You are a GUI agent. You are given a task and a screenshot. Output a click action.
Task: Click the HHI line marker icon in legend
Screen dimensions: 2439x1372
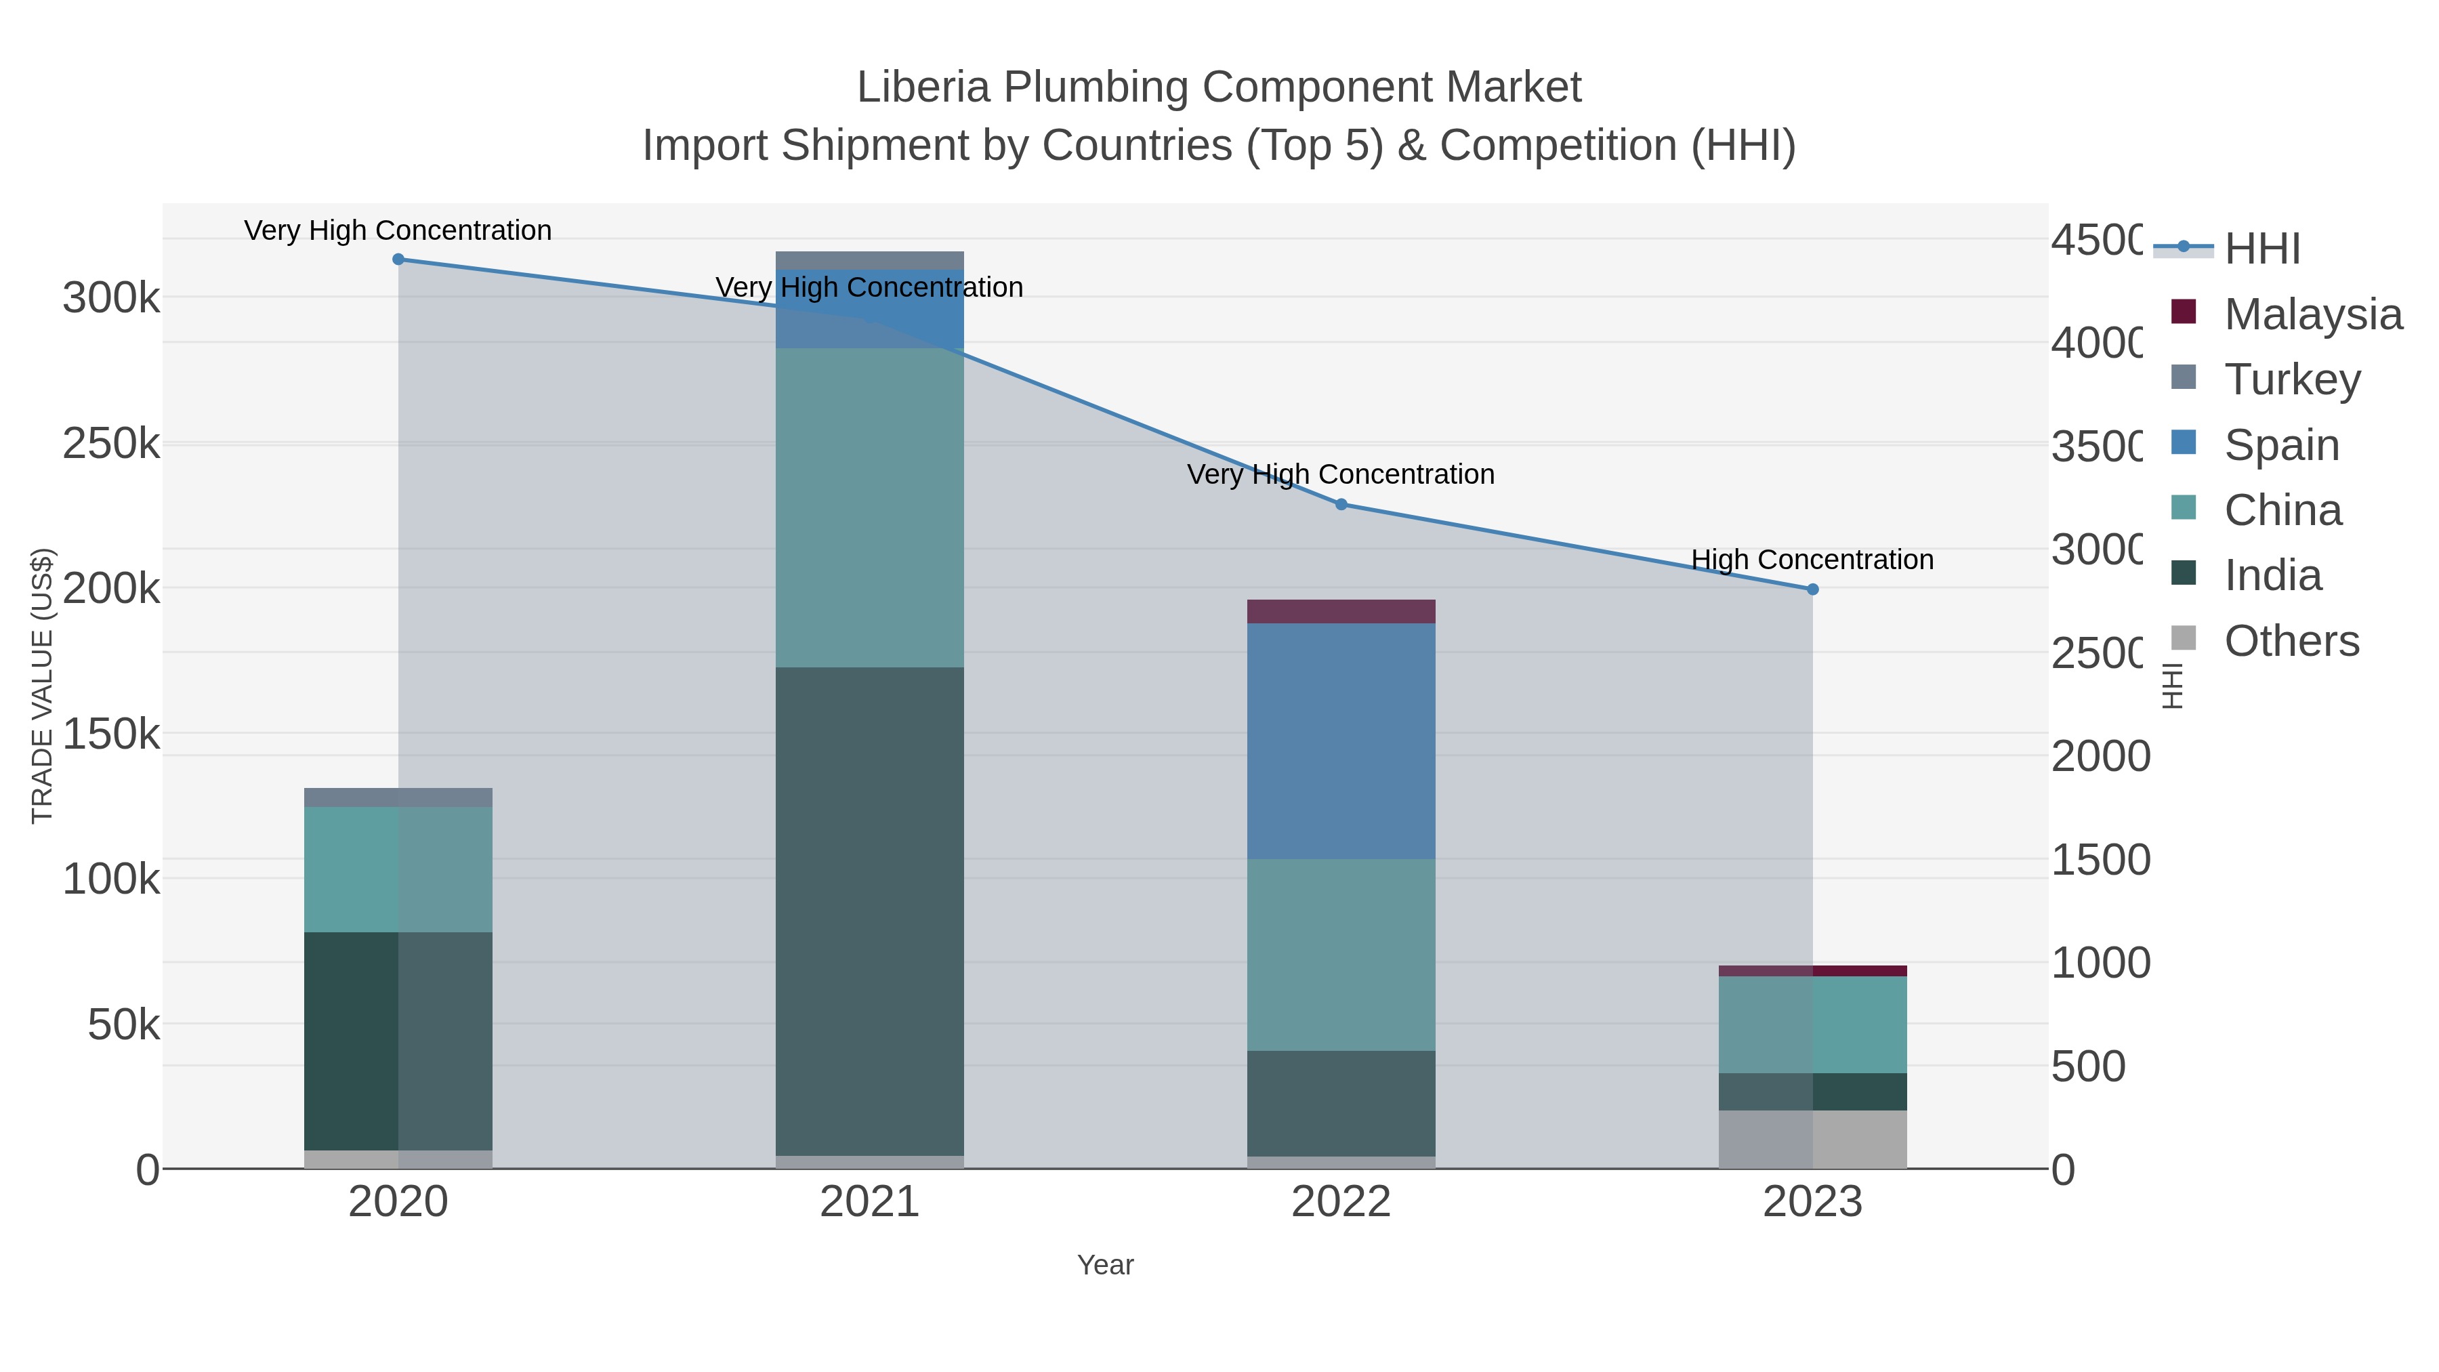click(2184, 247)
